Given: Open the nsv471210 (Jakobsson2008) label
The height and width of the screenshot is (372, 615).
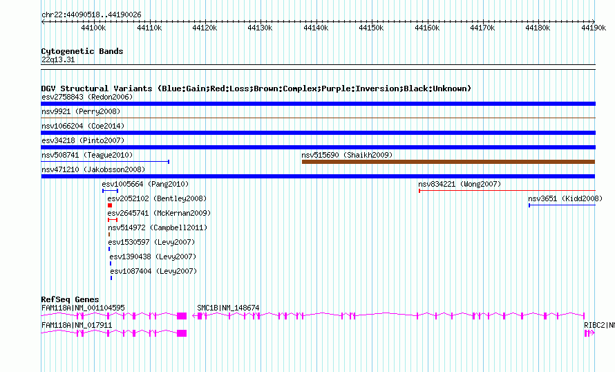Looking at the screenshot, I should pyautogui.click(x=93, y=169).
